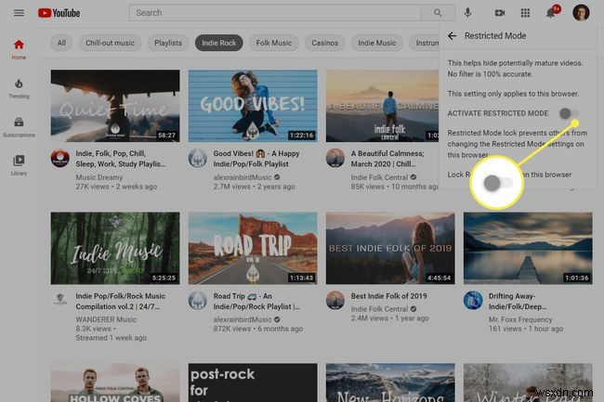Open the account avatar menu

point(581,13)
